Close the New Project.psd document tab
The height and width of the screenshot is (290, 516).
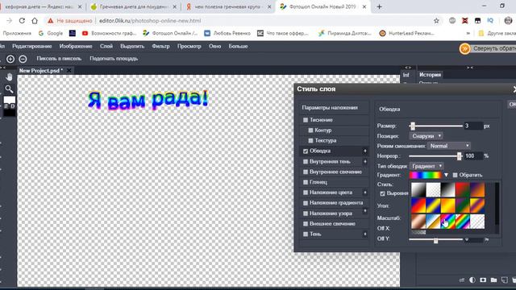pyautogui.click(x=69, y=70)
